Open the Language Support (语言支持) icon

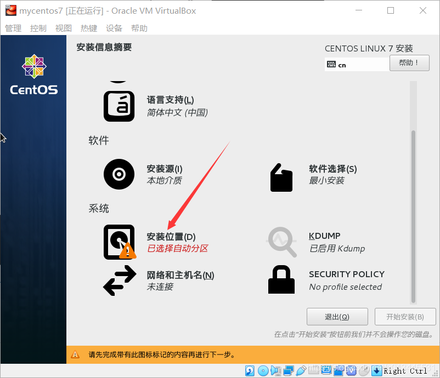pos(119,106)
